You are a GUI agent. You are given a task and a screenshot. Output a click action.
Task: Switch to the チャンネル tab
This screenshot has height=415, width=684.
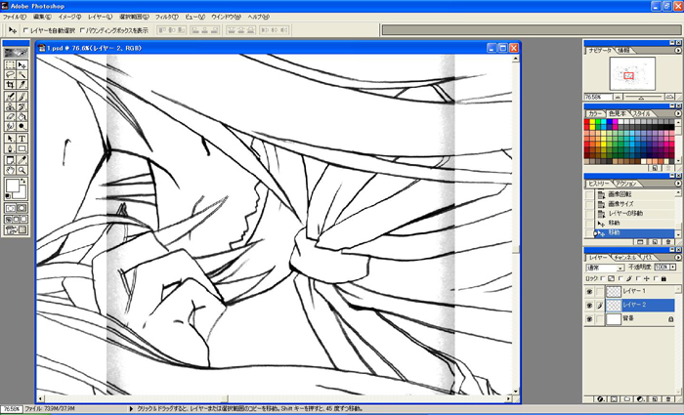(x=624, y=257)
